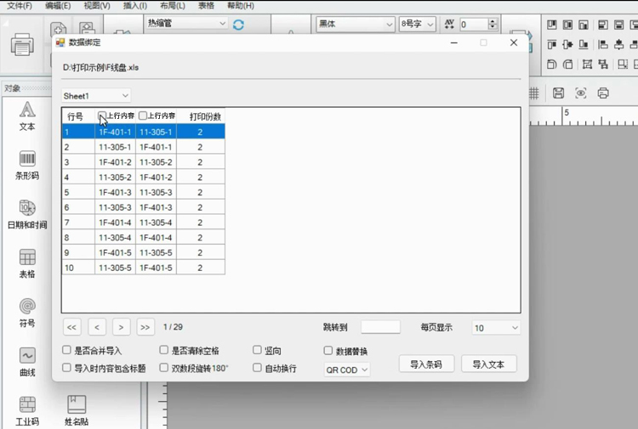Click the small printer icon above the ruler
Image resolution: width=638 pixels, height=429 pixels.
click(603, 93)
